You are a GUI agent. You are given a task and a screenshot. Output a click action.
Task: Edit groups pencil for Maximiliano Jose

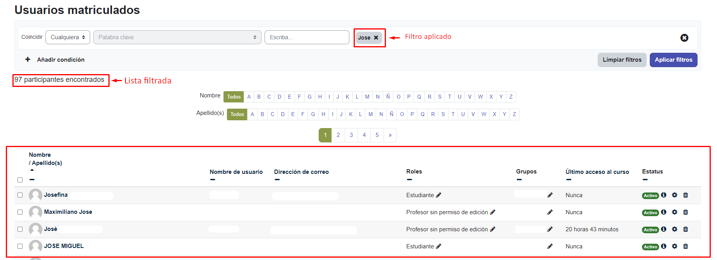tap(550, 212)
